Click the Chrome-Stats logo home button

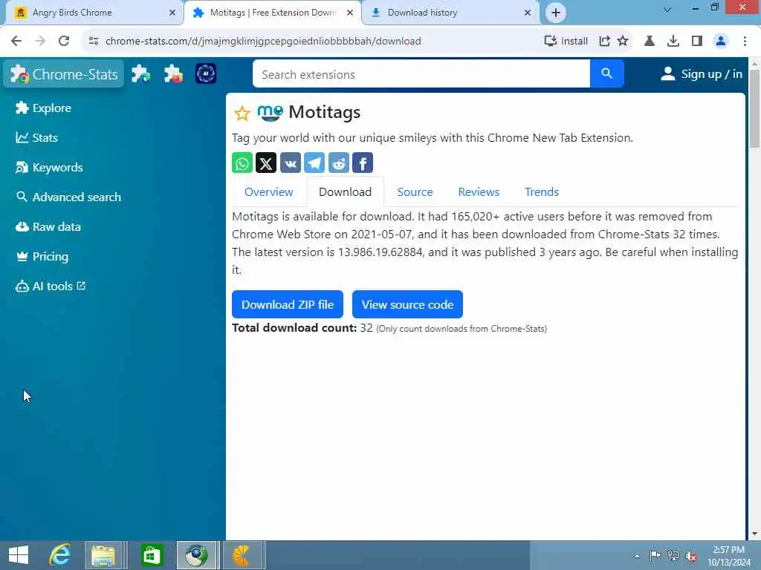[x=64, y=74]
